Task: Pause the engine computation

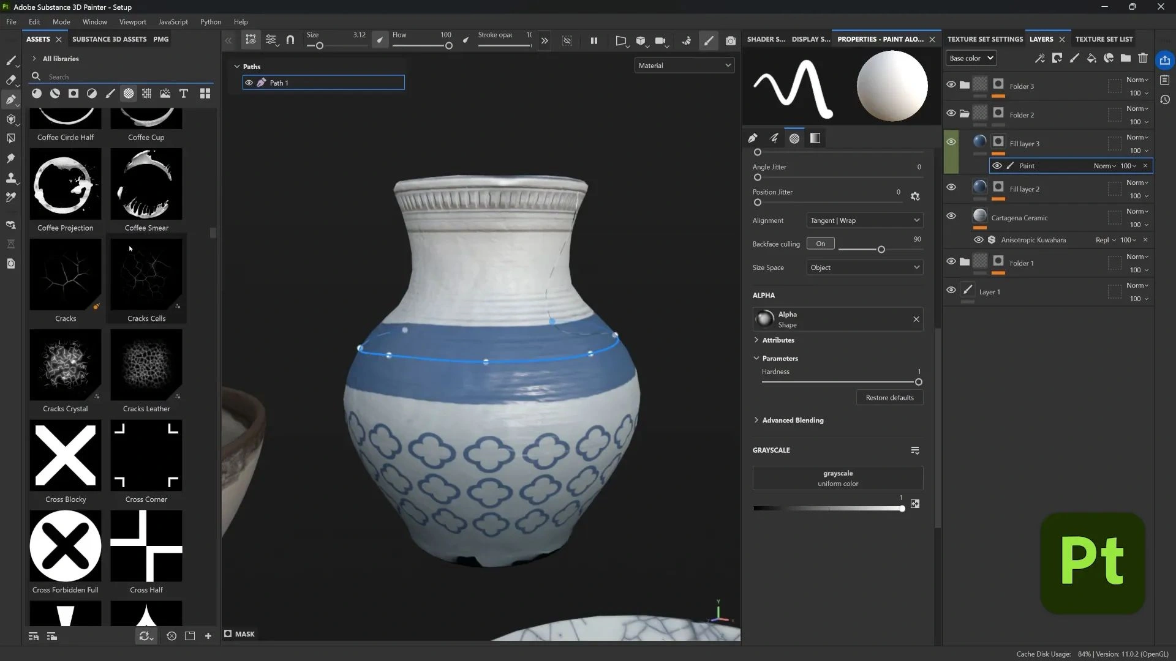Action: 594,41
